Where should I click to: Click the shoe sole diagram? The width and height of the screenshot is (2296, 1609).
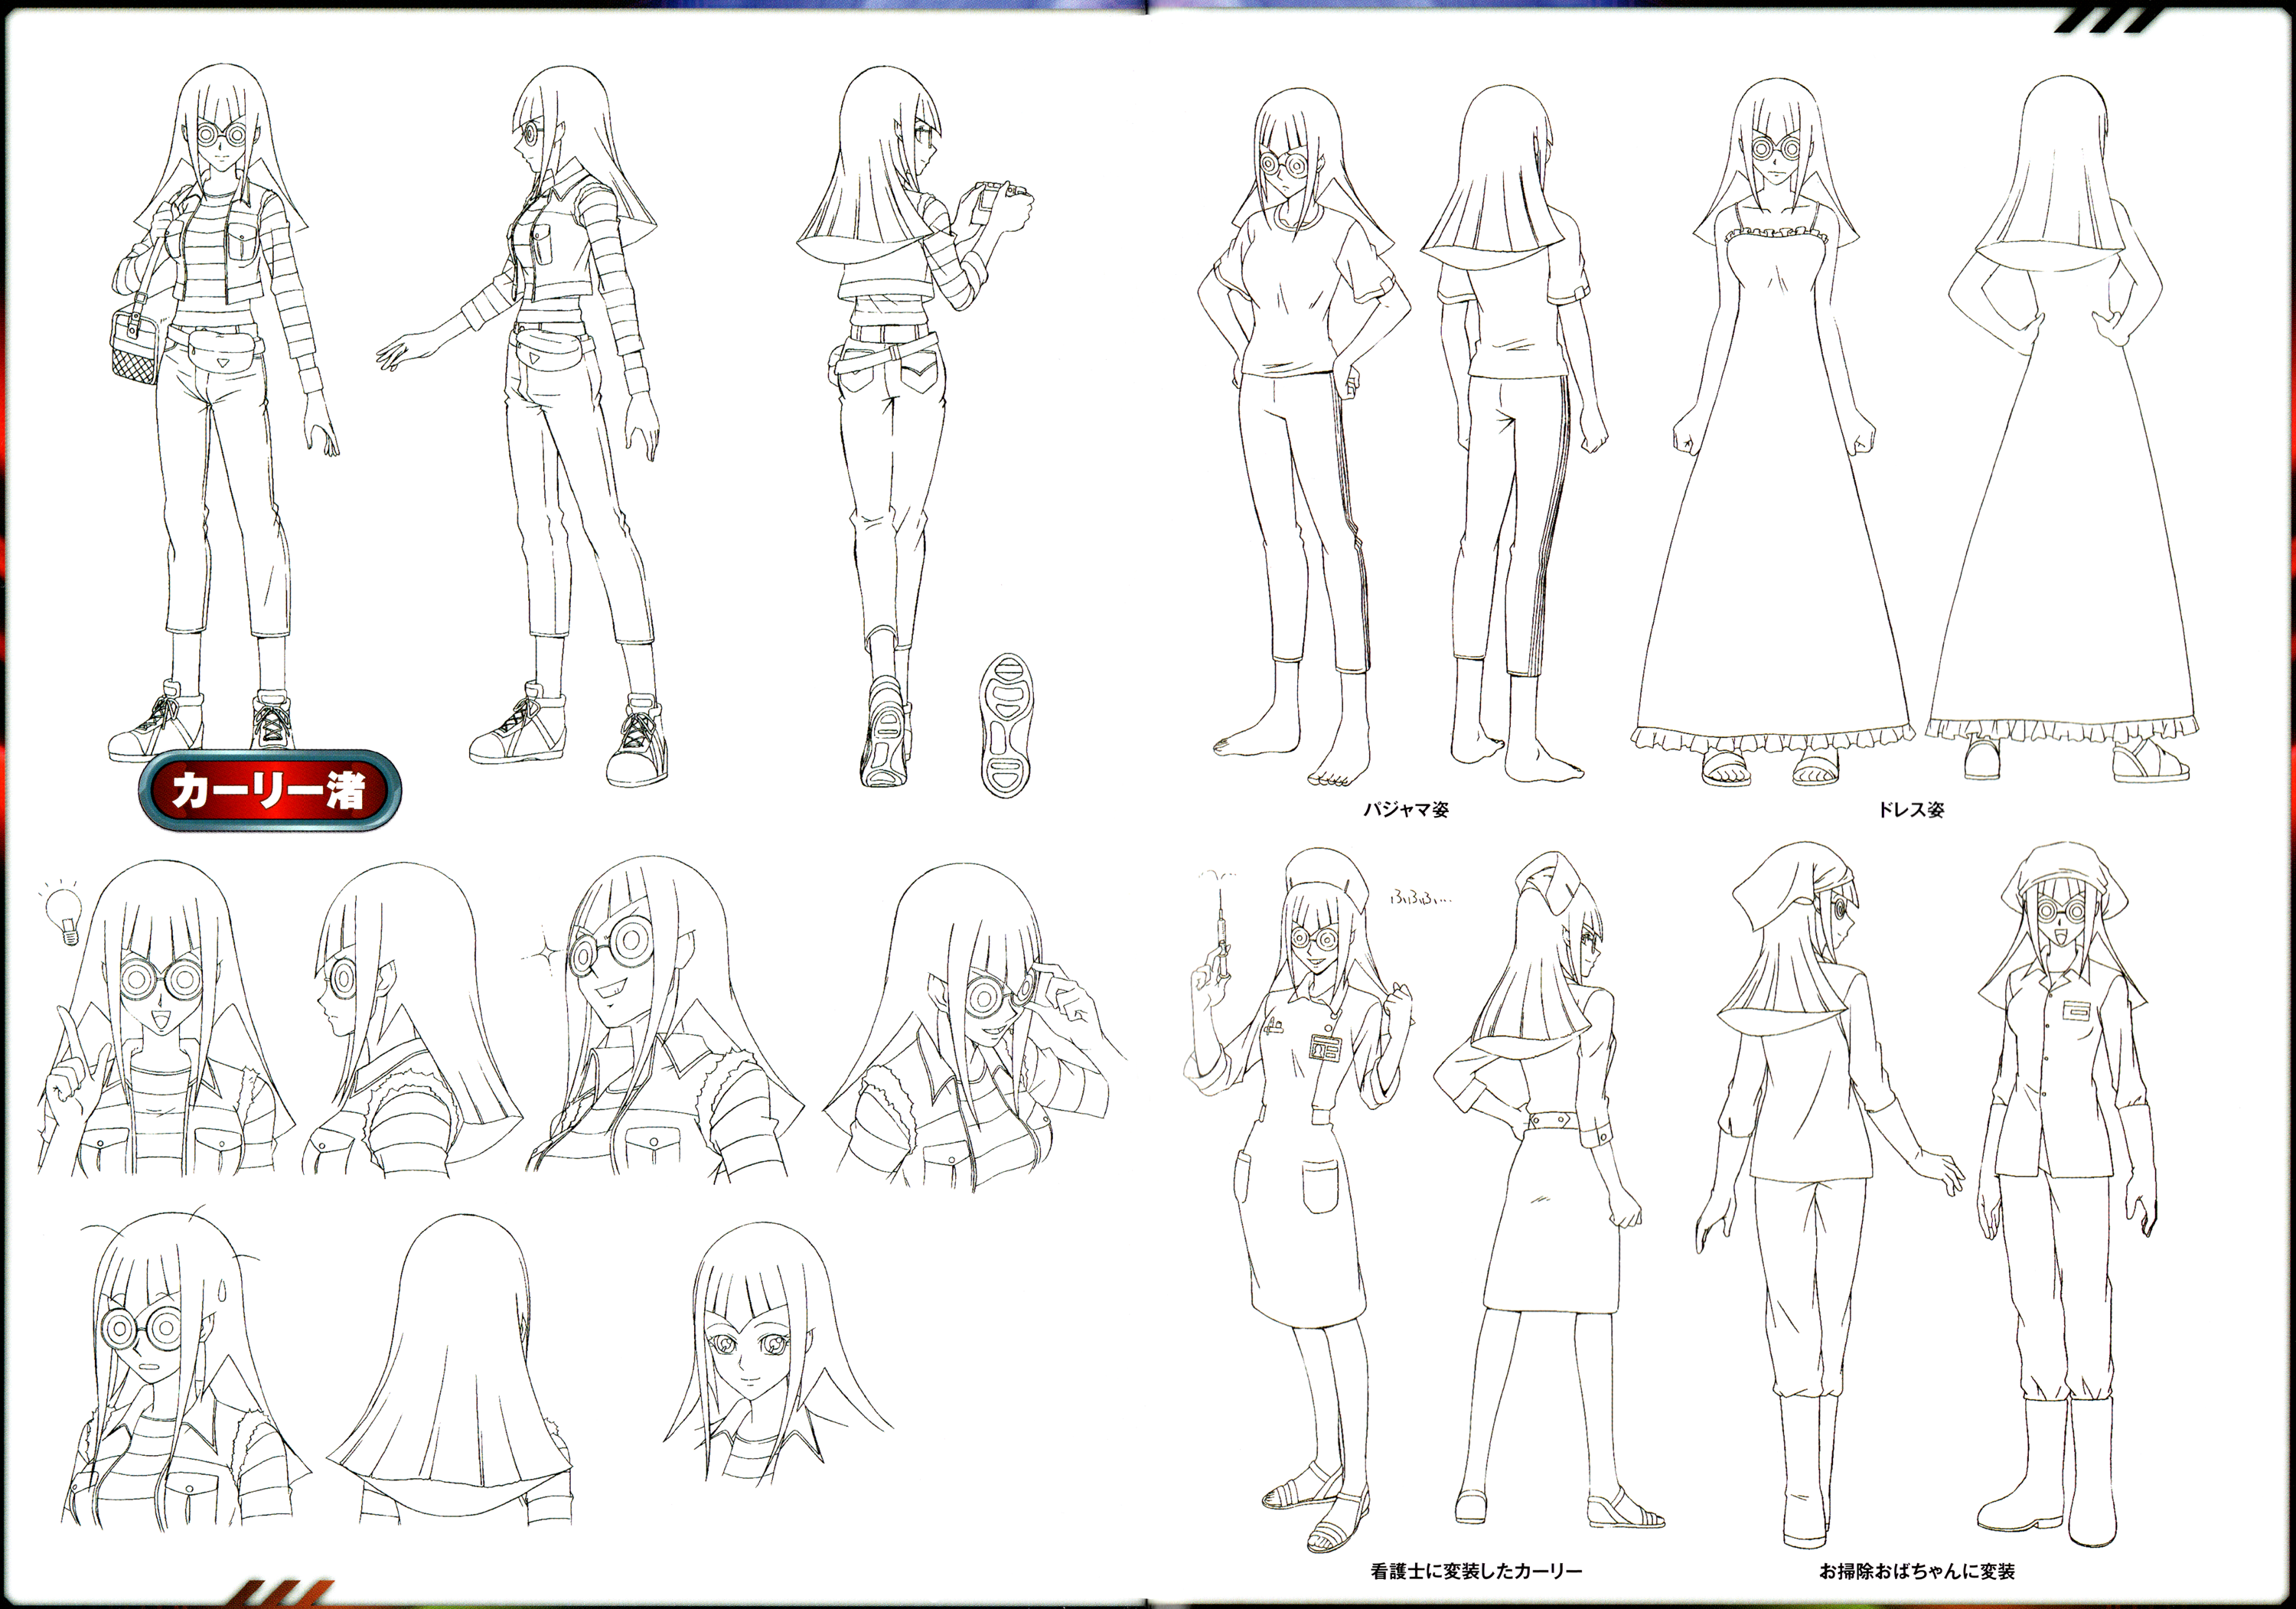[1006, 724]
